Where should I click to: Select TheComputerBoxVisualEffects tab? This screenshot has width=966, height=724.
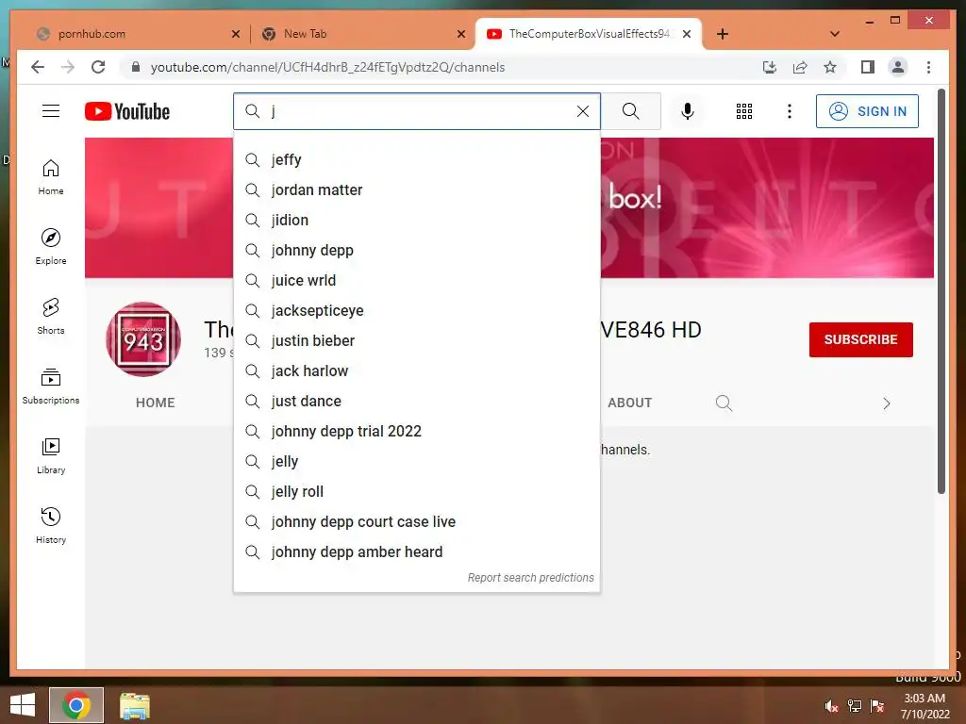pyautogui.click(x=588, y=34)
